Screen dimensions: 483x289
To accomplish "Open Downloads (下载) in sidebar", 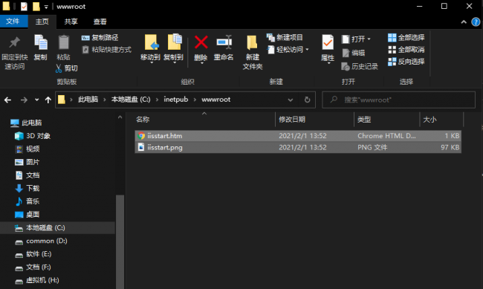I will (x=27, y=189).
